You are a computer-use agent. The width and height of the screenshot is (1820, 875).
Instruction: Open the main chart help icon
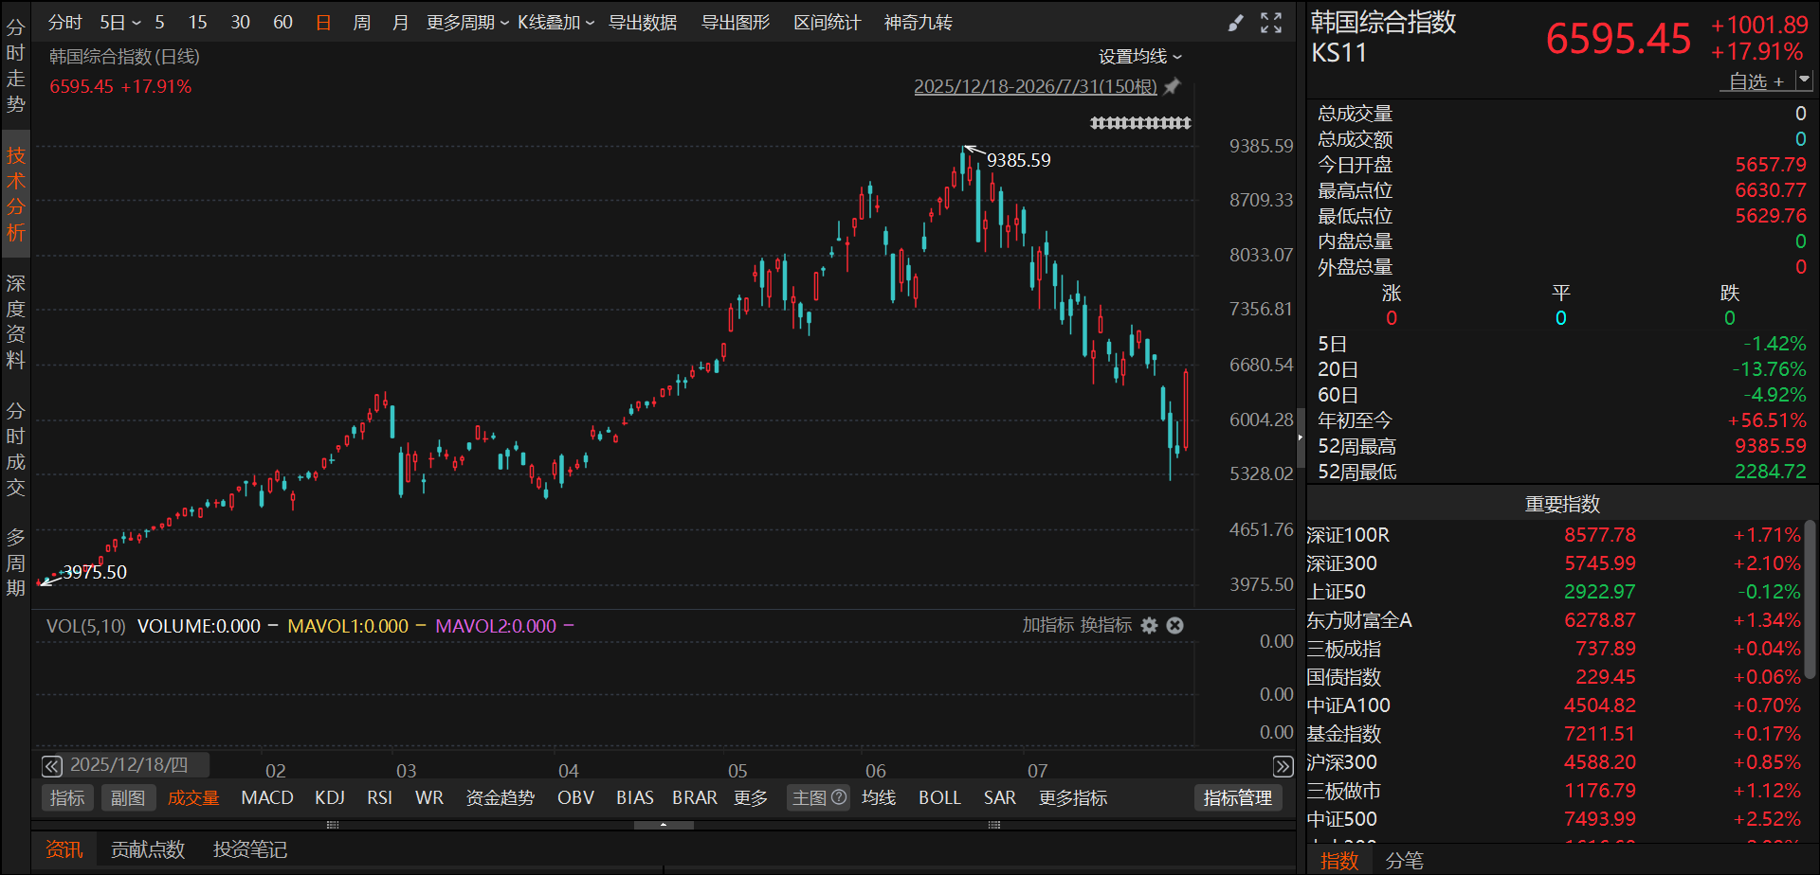(839, 797)
